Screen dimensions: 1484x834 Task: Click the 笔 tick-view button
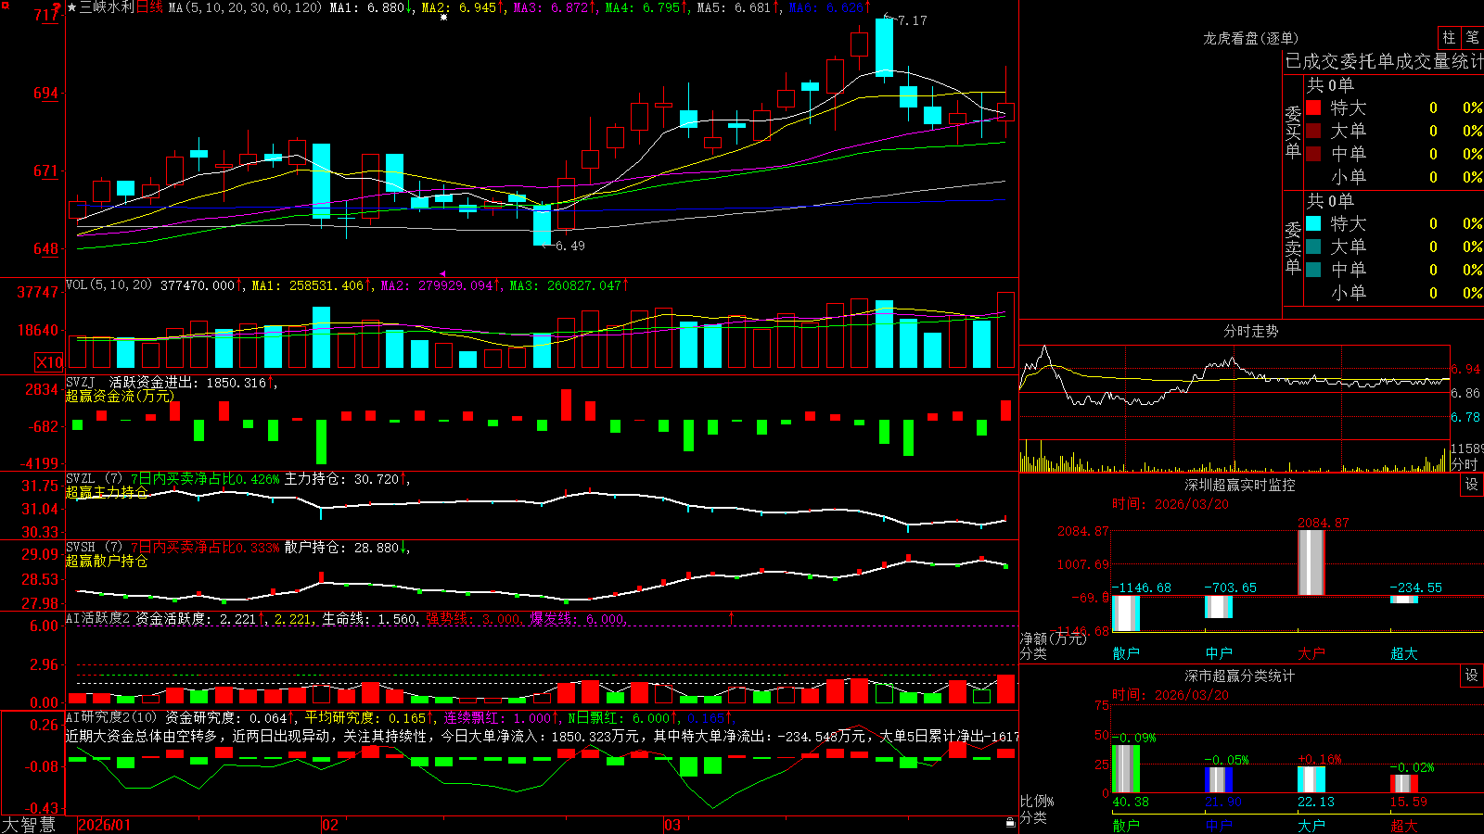[1473, 37]
